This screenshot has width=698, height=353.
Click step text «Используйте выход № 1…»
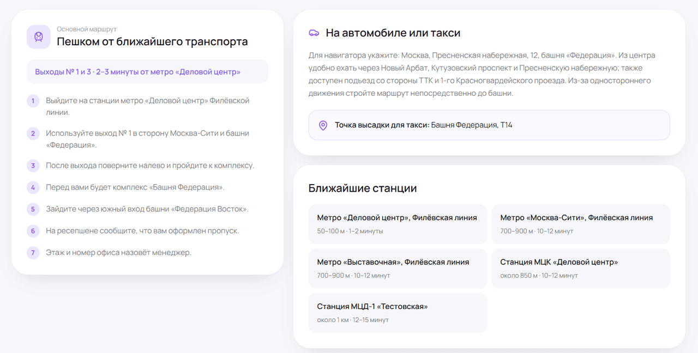147,139
